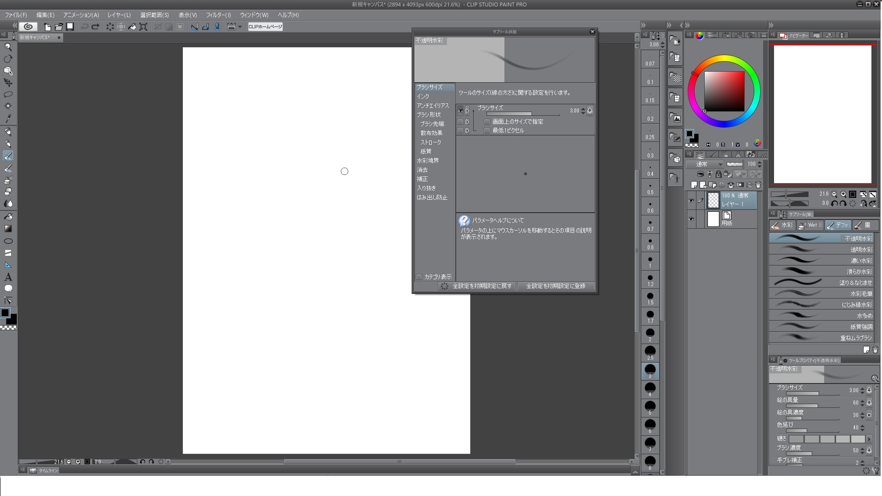Viewport: 882px width, 496px height.
Task: Enable 最低1ピクセル checkbox
Action: (x=487, y=130)
